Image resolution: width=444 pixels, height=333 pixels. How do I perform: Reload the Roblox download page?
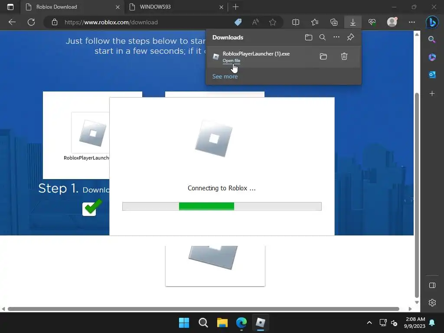tap(31, 22)
